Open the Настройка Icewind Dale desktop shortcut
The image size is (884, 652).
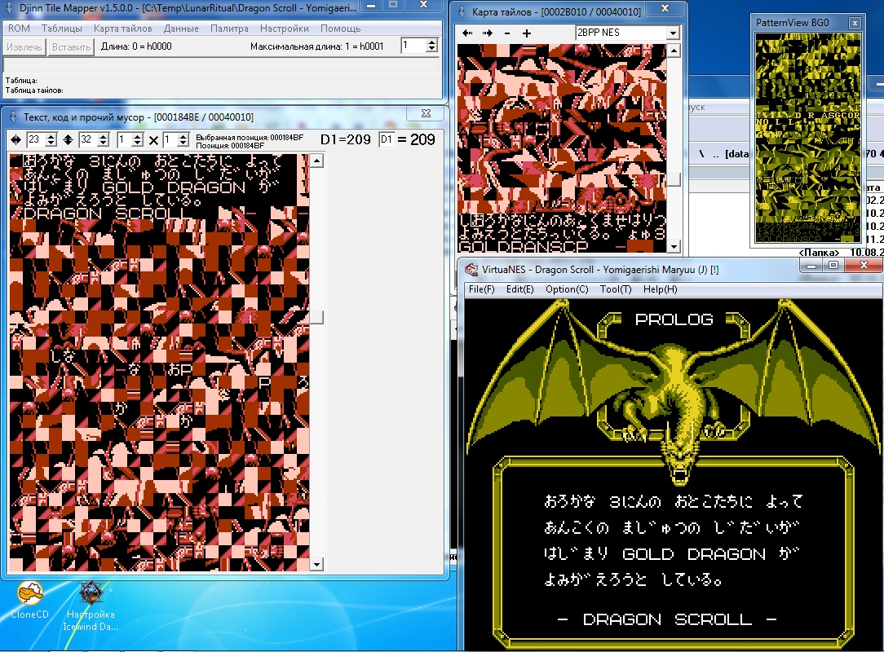coord(91,607)
